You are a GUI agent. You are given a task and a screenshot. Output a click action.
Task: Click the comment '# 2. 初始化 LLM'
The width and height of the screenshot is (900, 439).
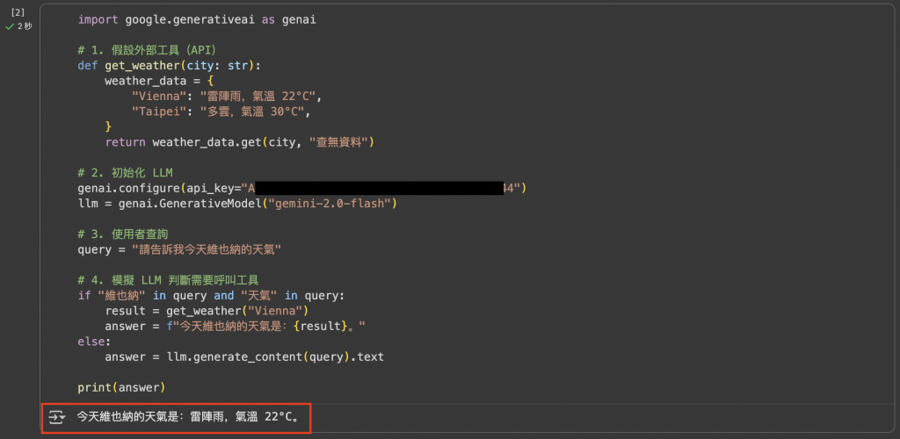(125, 172)
